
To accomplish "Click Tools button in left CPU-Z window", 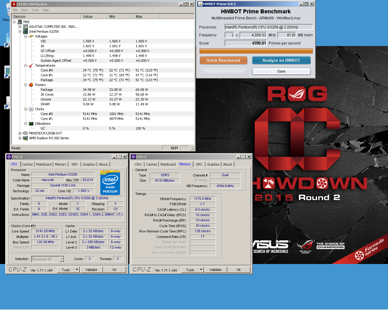I will (x=66, y=270).
